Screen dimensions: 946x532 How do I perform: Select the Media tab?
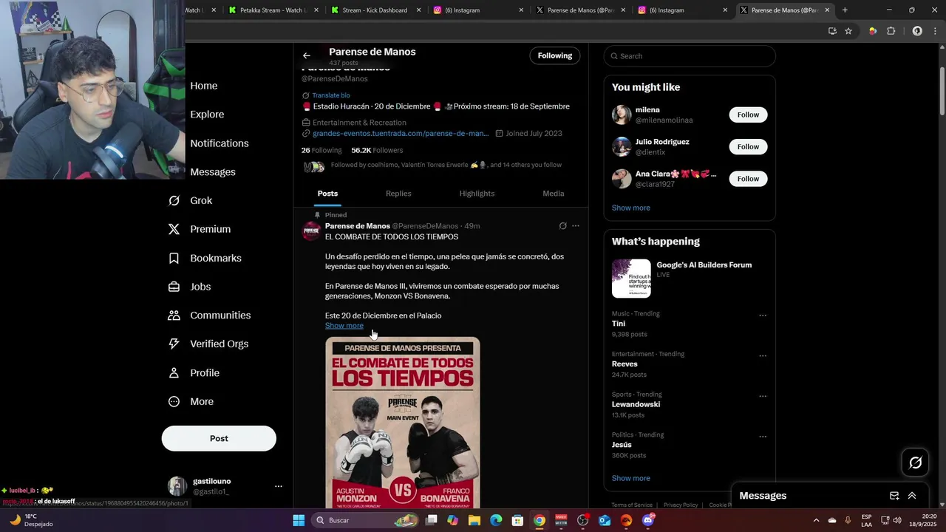click(554, 194)
